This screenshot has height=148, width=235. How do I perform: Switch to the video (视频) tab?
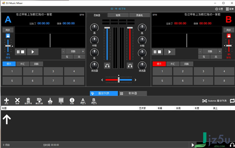tap(118, 15)
